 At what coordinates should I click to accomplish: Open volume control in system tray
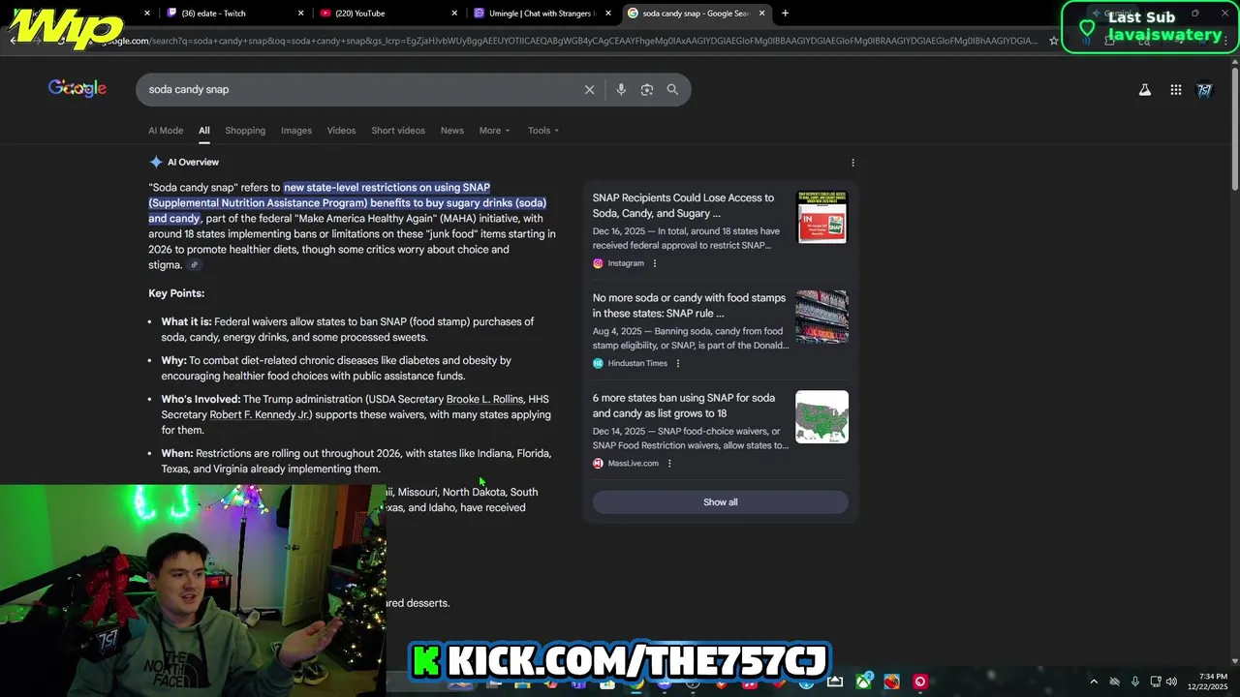point(1171,682)
